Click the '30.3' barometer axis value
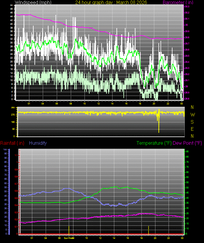Screen dimensions: 204x243 point(187,6)
